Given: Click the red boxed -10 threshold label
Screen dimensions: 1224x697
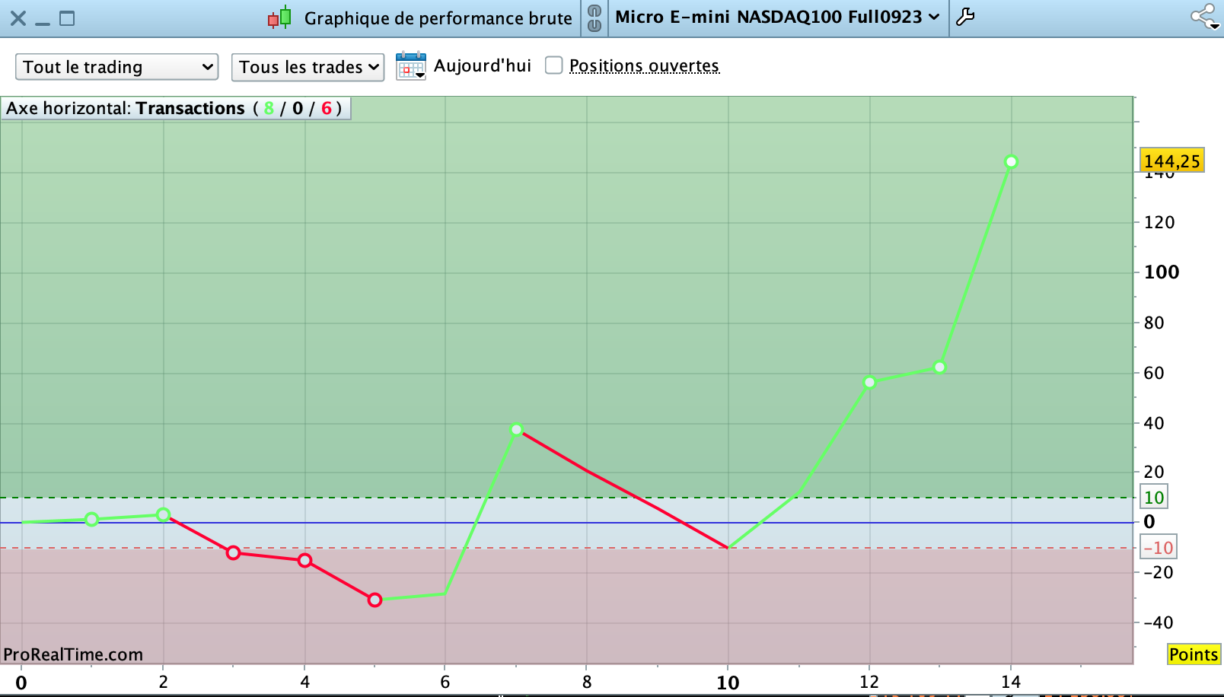Looking at the screenshot, I should [x=1158, y=547].
